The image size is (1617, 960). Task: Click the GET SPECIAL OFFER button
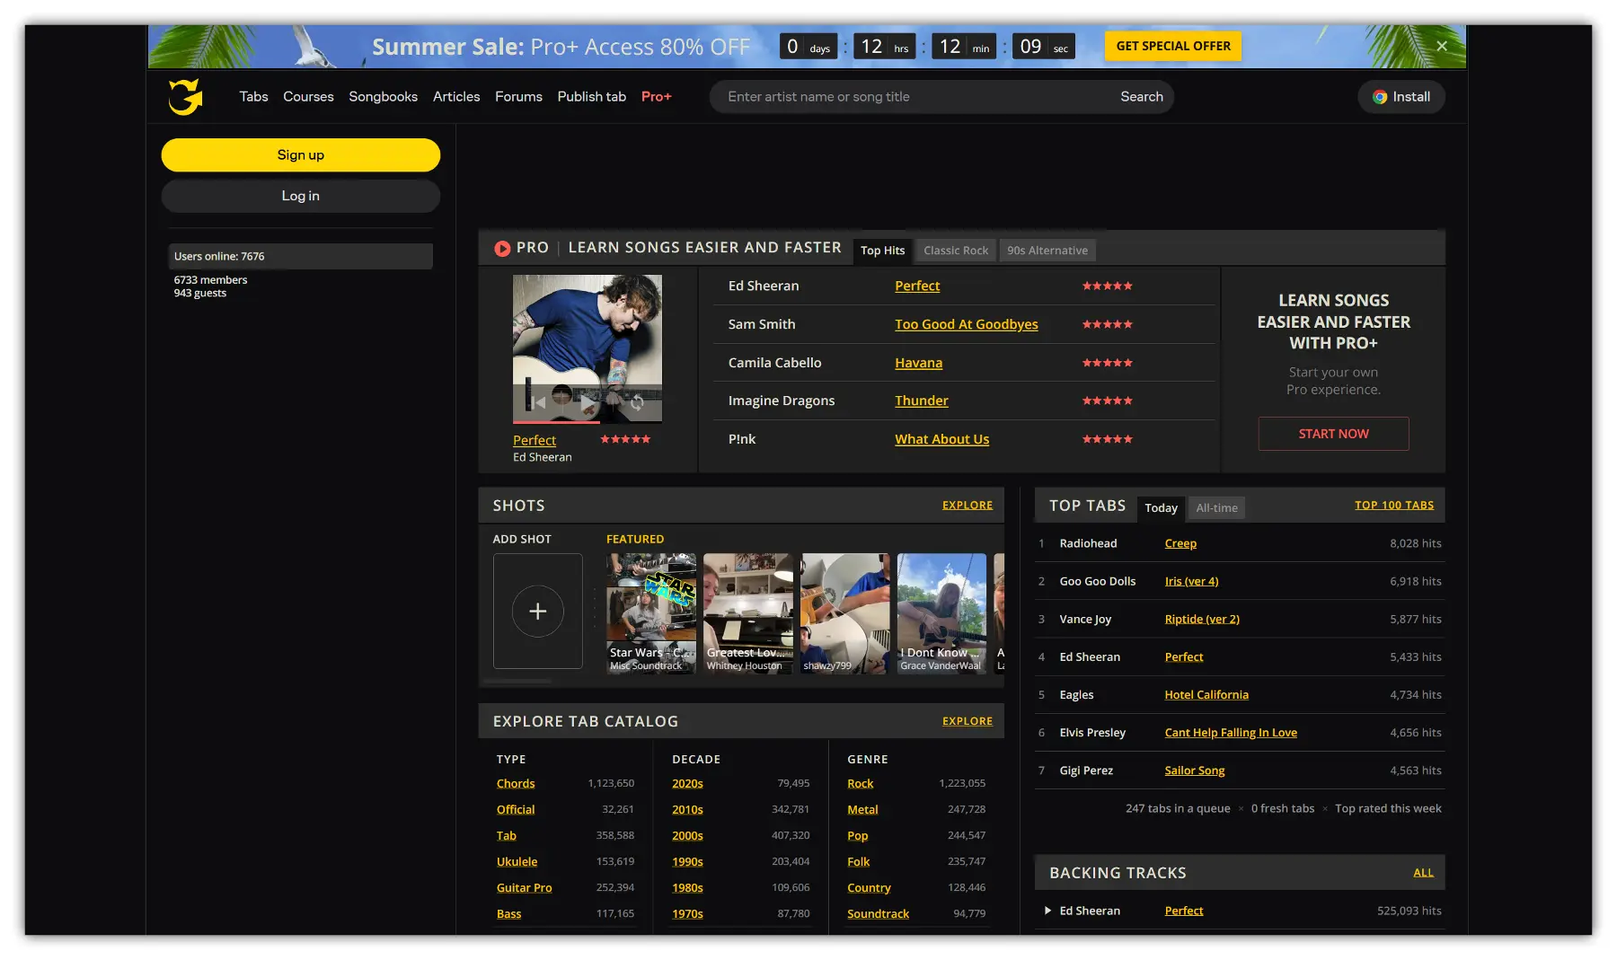point(1173,46)
